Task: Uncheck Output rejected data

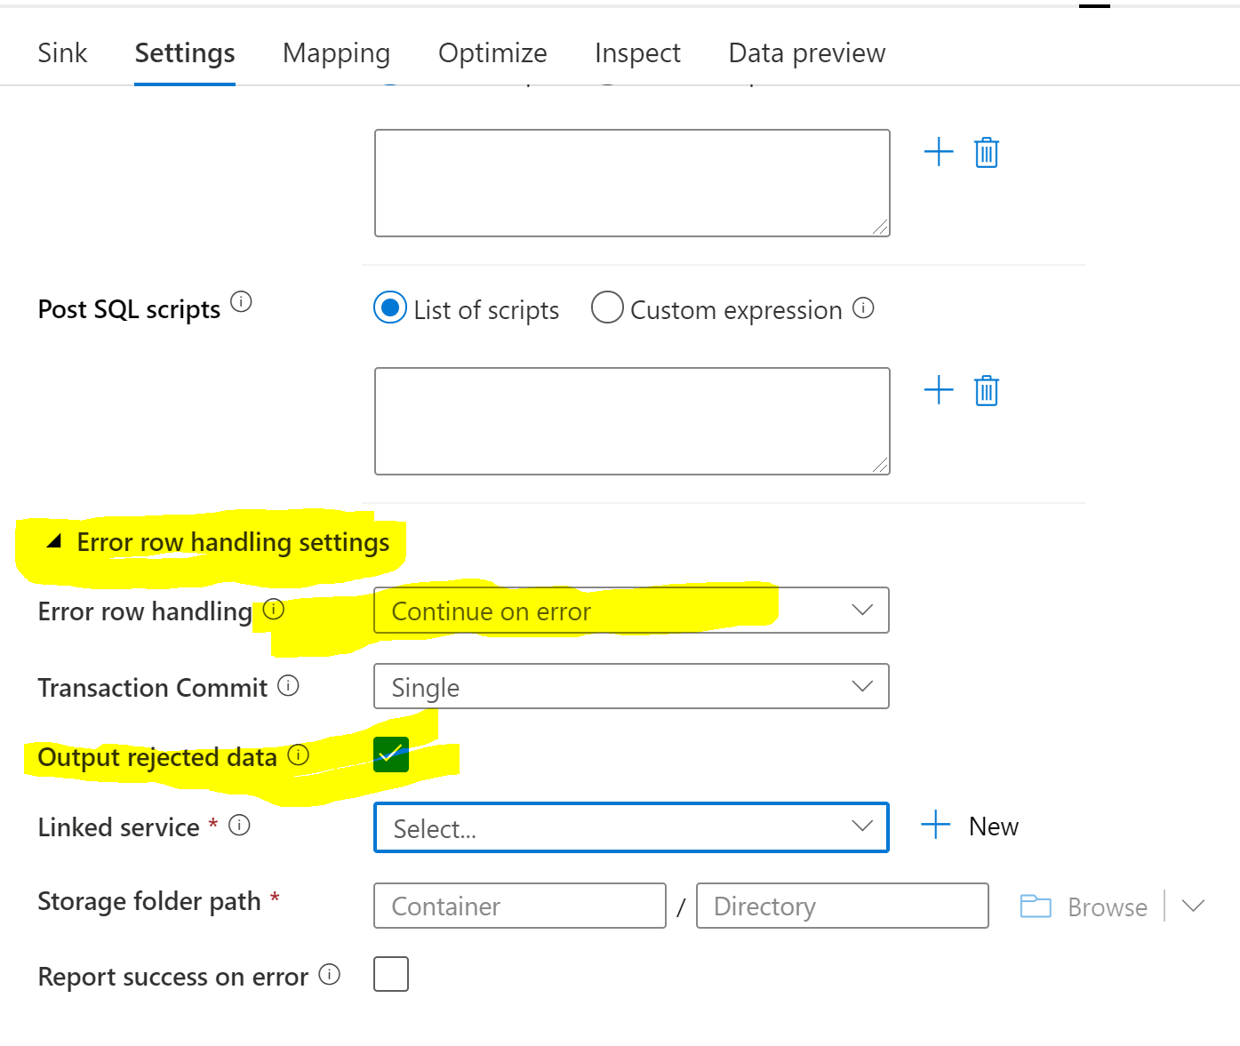Action: 390,754
